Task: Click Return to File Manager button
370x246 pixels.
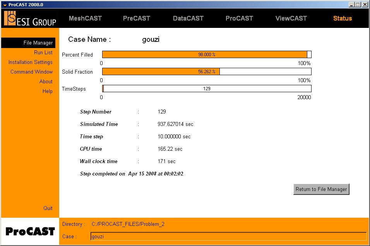Action: (321, 189)
